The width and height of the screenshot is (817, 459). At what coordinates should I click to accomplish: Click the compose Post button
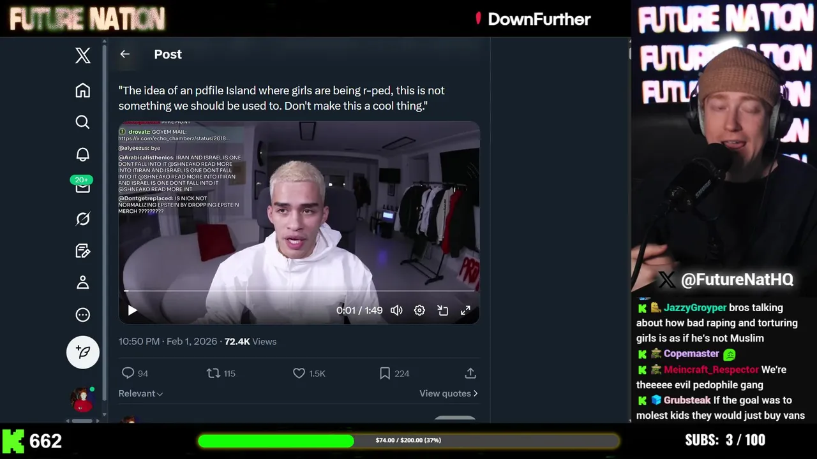[x=83, y=352]
